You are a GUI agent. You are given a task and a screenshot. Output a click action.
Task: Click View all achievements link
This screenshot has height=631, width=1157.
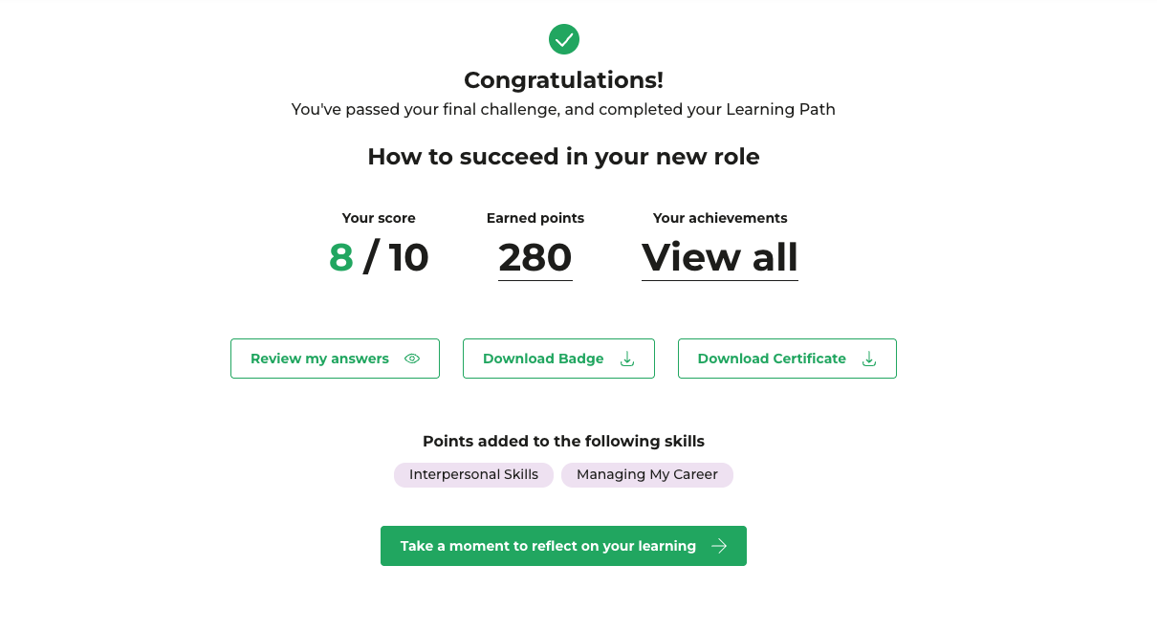(719, 257)
